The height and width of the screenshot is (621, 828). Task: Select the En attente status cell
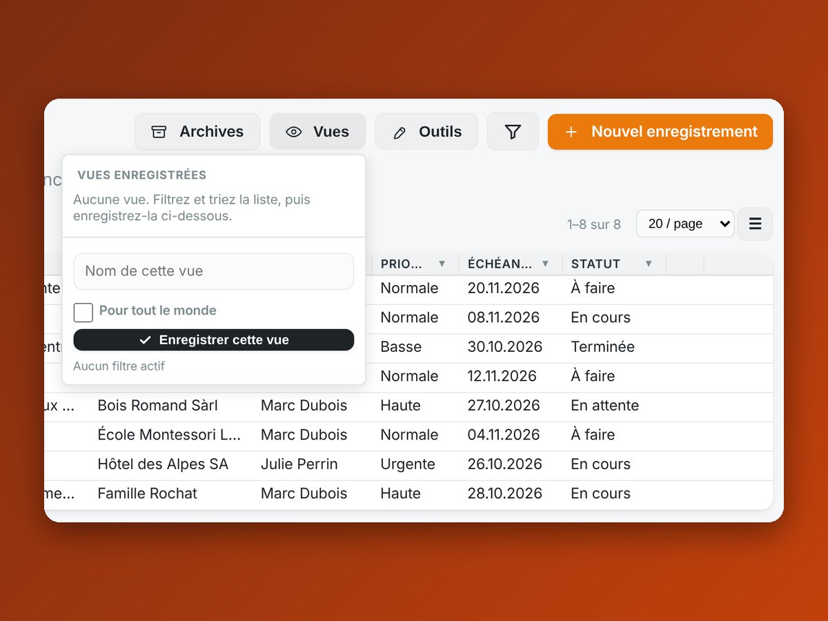pos(605,405)
